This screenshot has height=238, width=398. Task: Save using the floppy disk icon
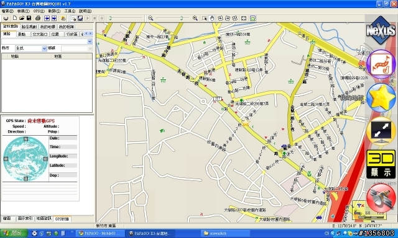click(29, 18)
